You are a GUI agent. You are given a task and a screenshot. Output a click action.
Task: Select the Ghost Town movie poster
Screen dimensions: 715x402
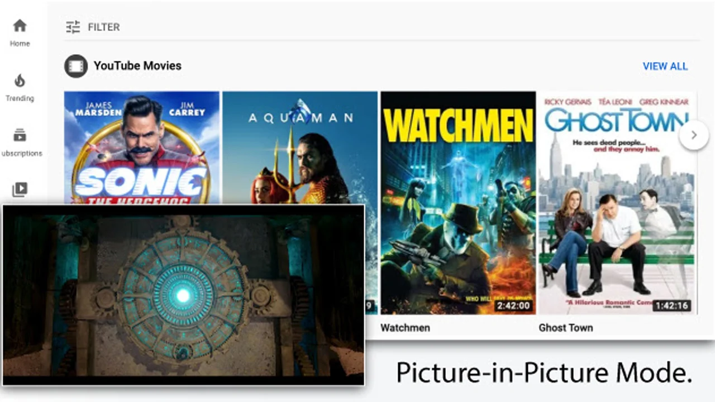pyautogui.click(x=617, y=203)
